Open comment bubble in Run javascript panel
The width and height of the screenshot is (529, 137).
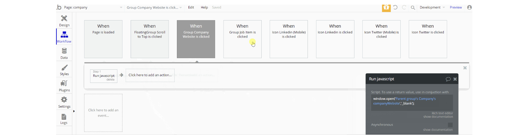pos(448,79)
